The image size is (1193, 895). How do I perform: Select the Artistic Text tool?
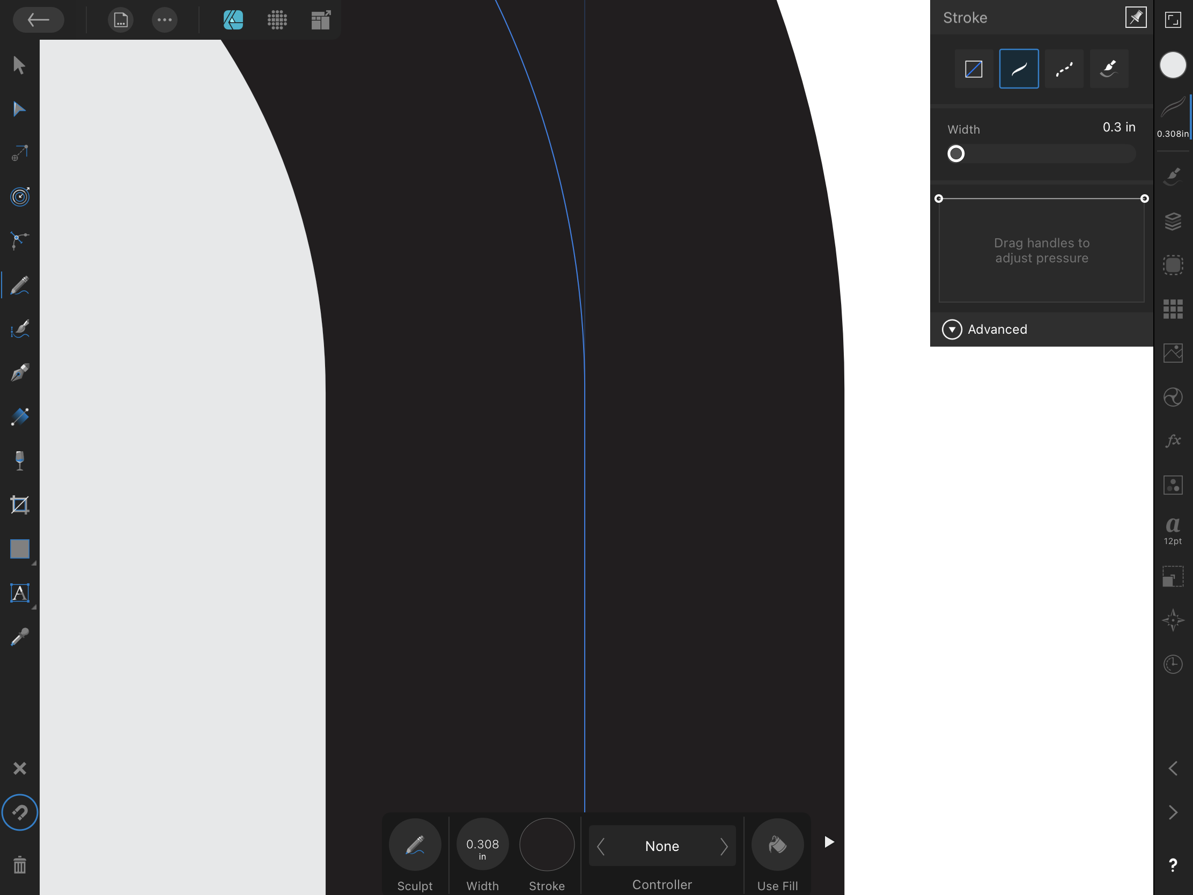pos(19,593)
